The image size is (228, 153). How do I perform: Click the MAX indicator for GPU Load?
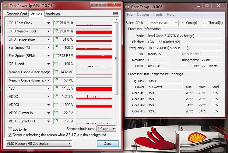click(56, 62)
